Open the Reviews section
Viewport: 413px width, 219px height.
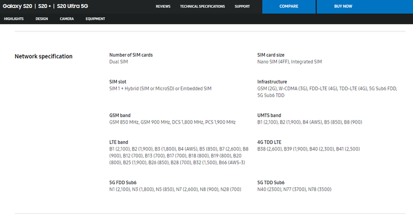[x=163, y=6]
